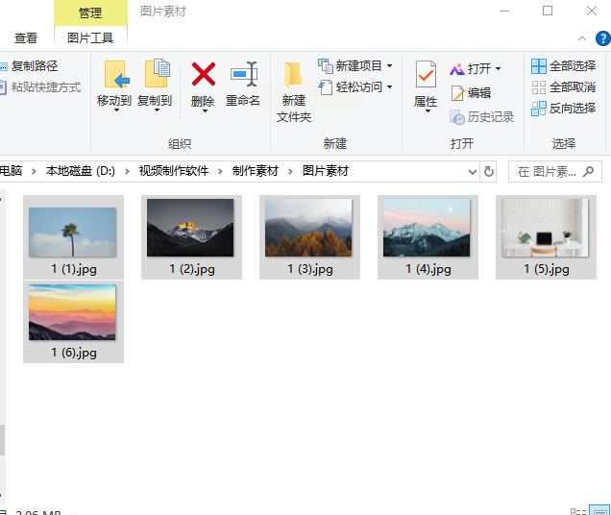Click the red Delete (删除) icon
611x515 pixels.
[203, 74]
